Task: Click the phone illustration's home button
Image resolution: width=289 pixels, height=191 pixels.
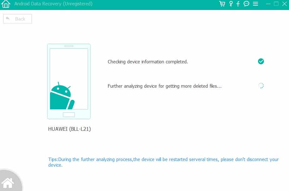Action: pos(69,115)
